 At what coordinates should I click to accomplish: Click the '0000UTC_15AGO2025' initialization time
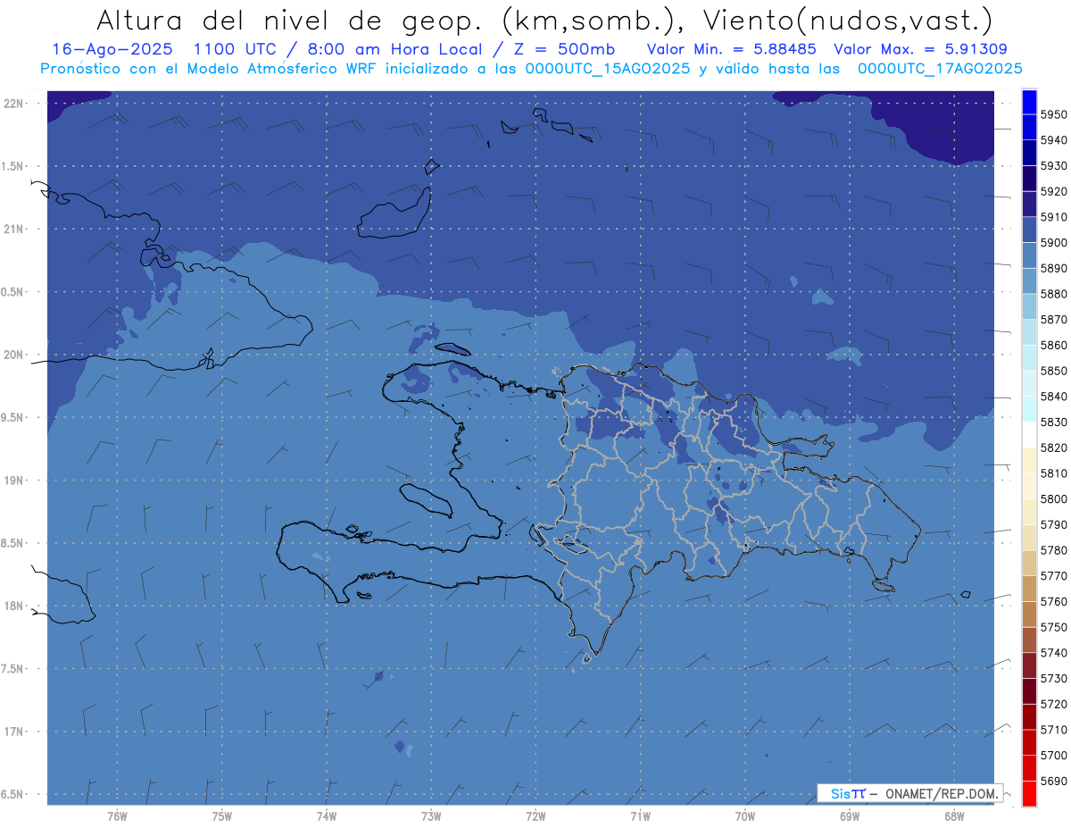[607, 69]
